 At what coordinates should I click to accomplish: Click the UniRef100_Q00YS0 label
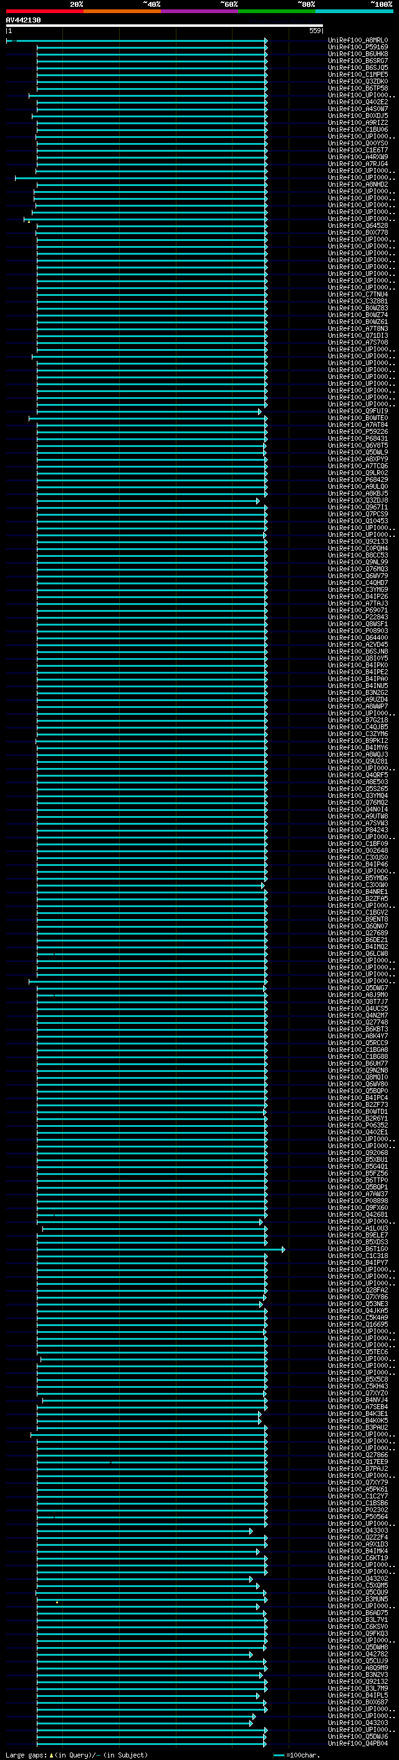tap(358, 144)
